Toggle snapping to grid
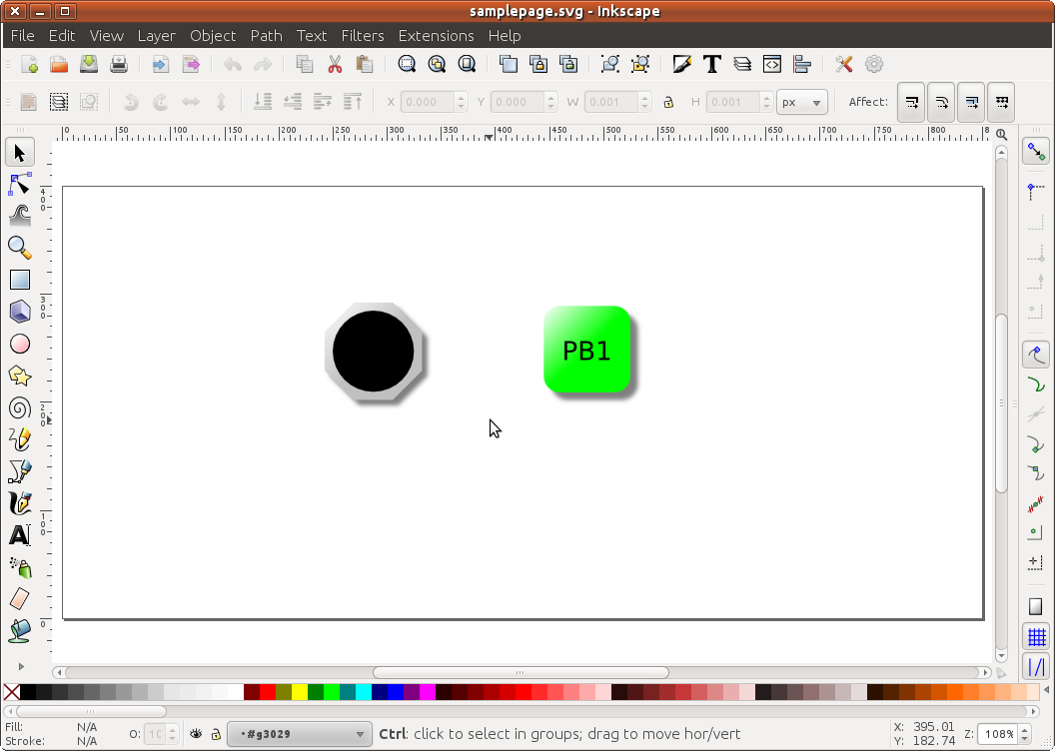1055x751 pixels. [1036, 636]
